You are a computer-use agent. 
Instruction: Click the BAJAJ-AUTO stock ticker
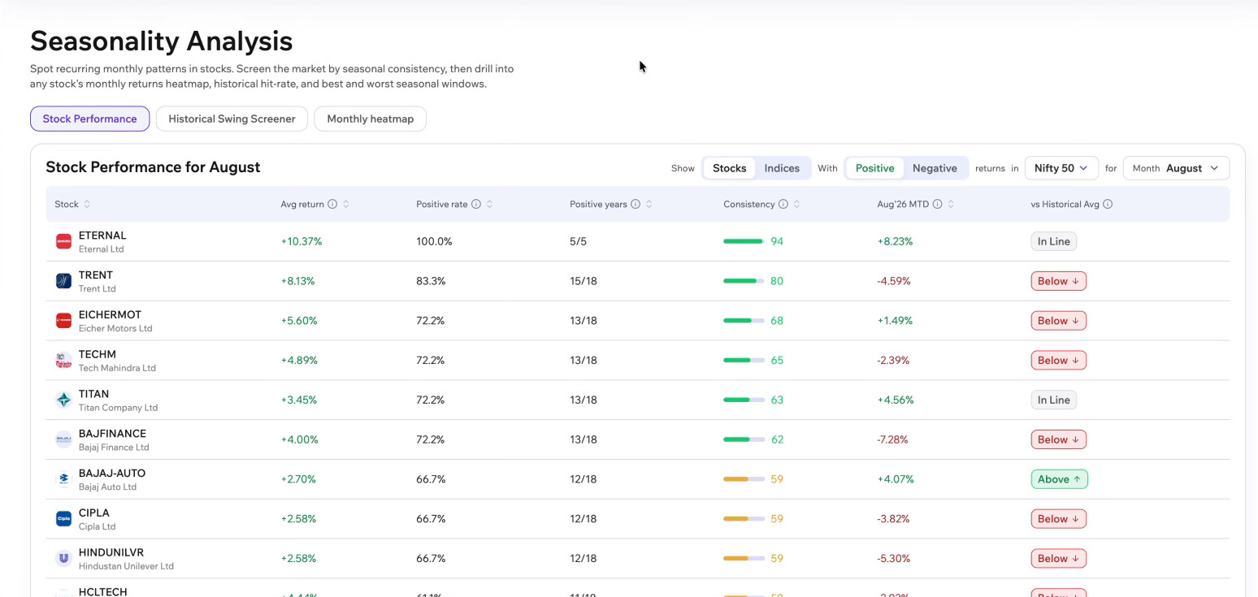pyautogui.click(x=112, y=474)
